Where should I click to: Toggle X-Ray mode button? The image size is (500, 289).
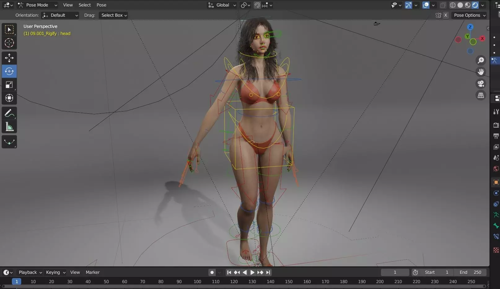pyautogui.click(x=443, y=5)
